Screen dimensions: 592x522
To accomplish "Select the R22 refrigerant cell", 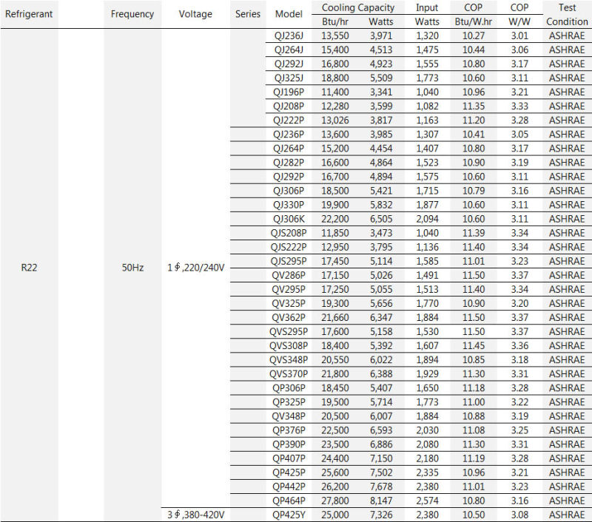I will (29, 268).
